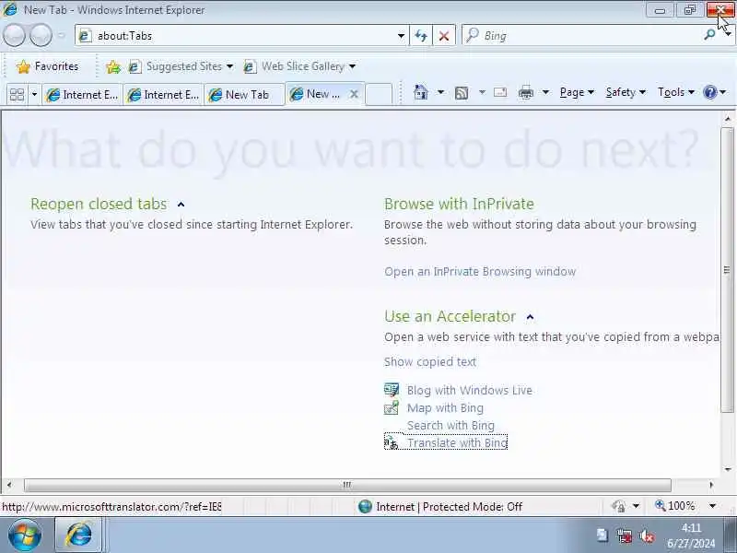Click the Refresh page icon
The image size is (737, 553).
click(421, 36)
